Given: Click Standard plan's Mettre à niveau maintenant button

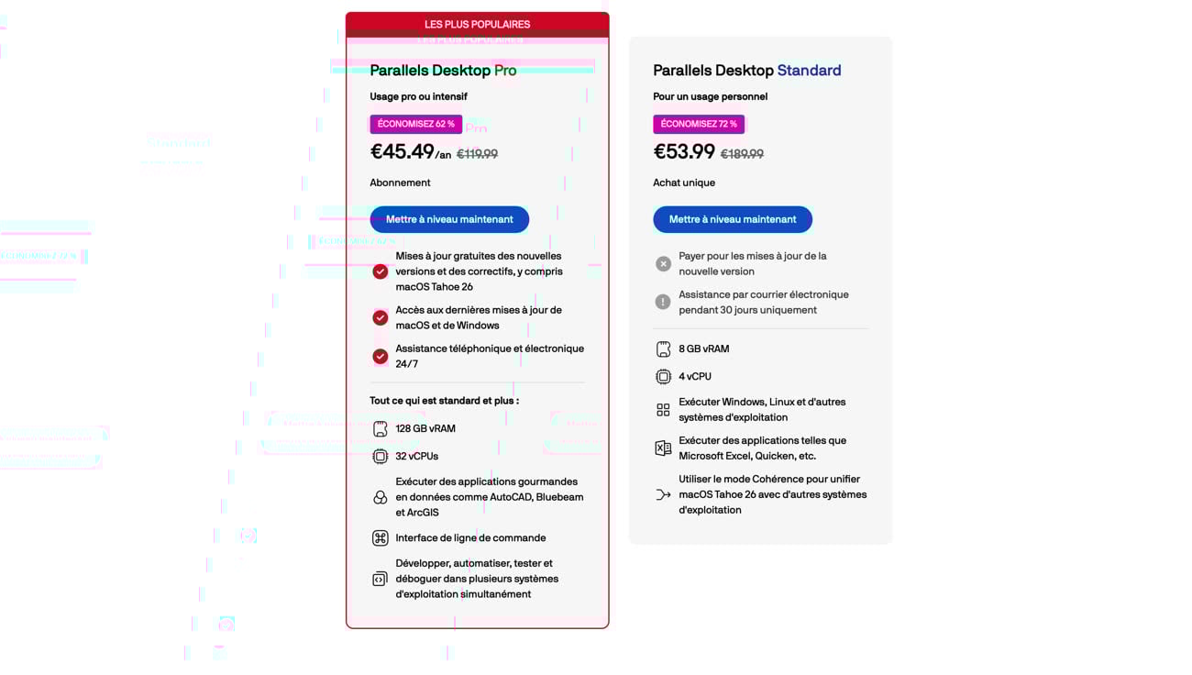Looking at the screenshot, I should coord(733,219).
